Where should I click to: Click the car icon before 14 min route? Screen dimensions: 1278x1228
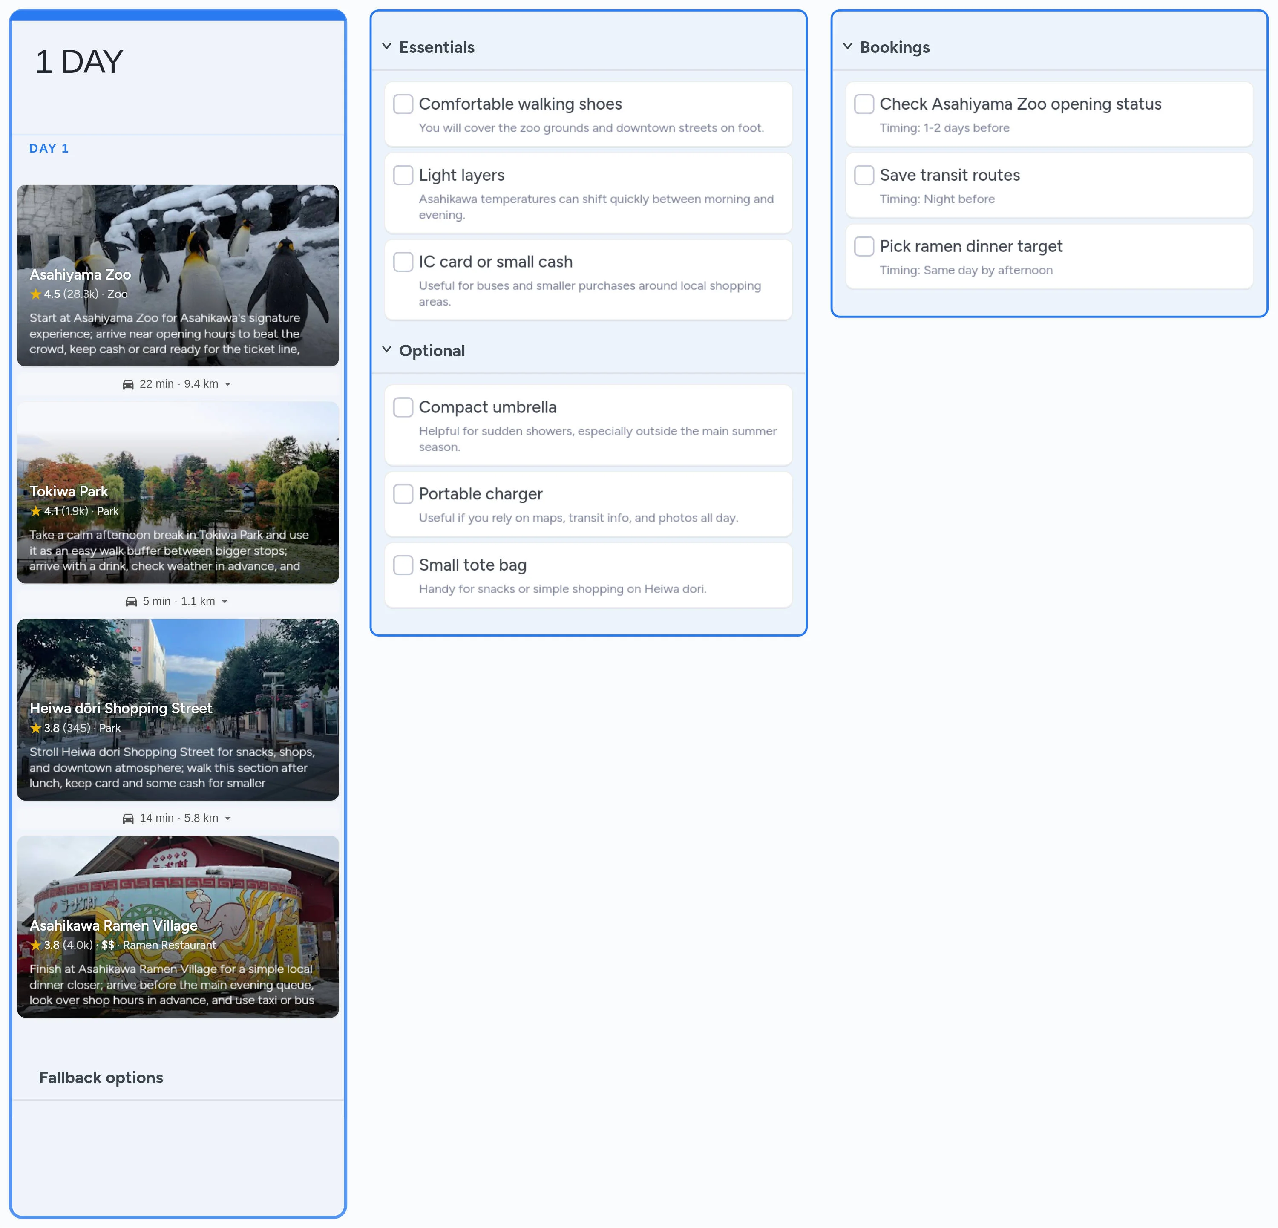tap(129, 819)
